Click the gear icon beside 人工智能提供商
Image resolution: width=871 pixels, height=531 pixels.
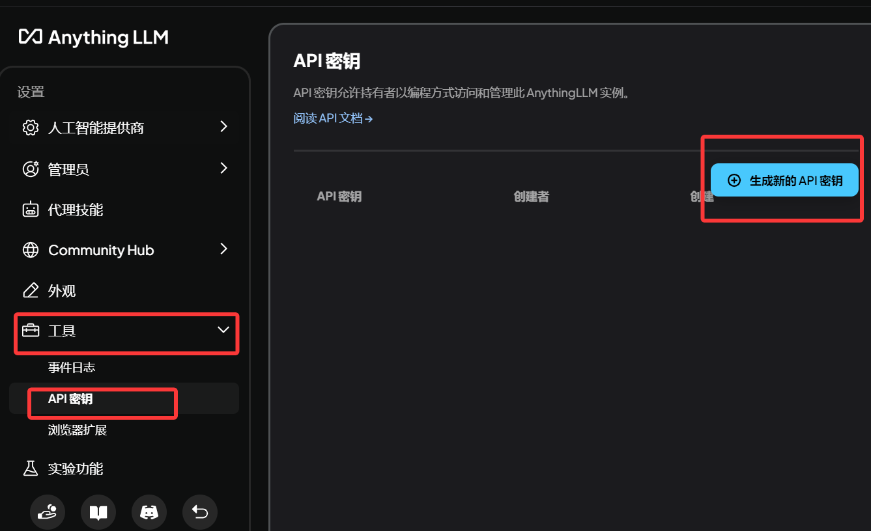point(31,128)
